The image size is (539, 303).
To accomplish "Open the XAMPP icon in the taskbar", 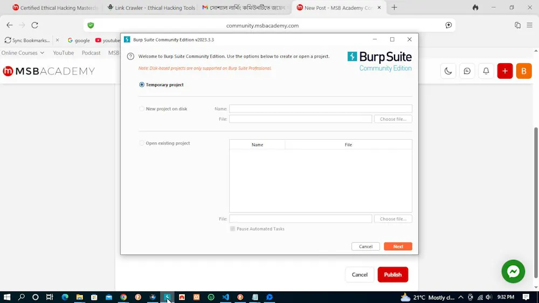I will (x=196, y=297).
